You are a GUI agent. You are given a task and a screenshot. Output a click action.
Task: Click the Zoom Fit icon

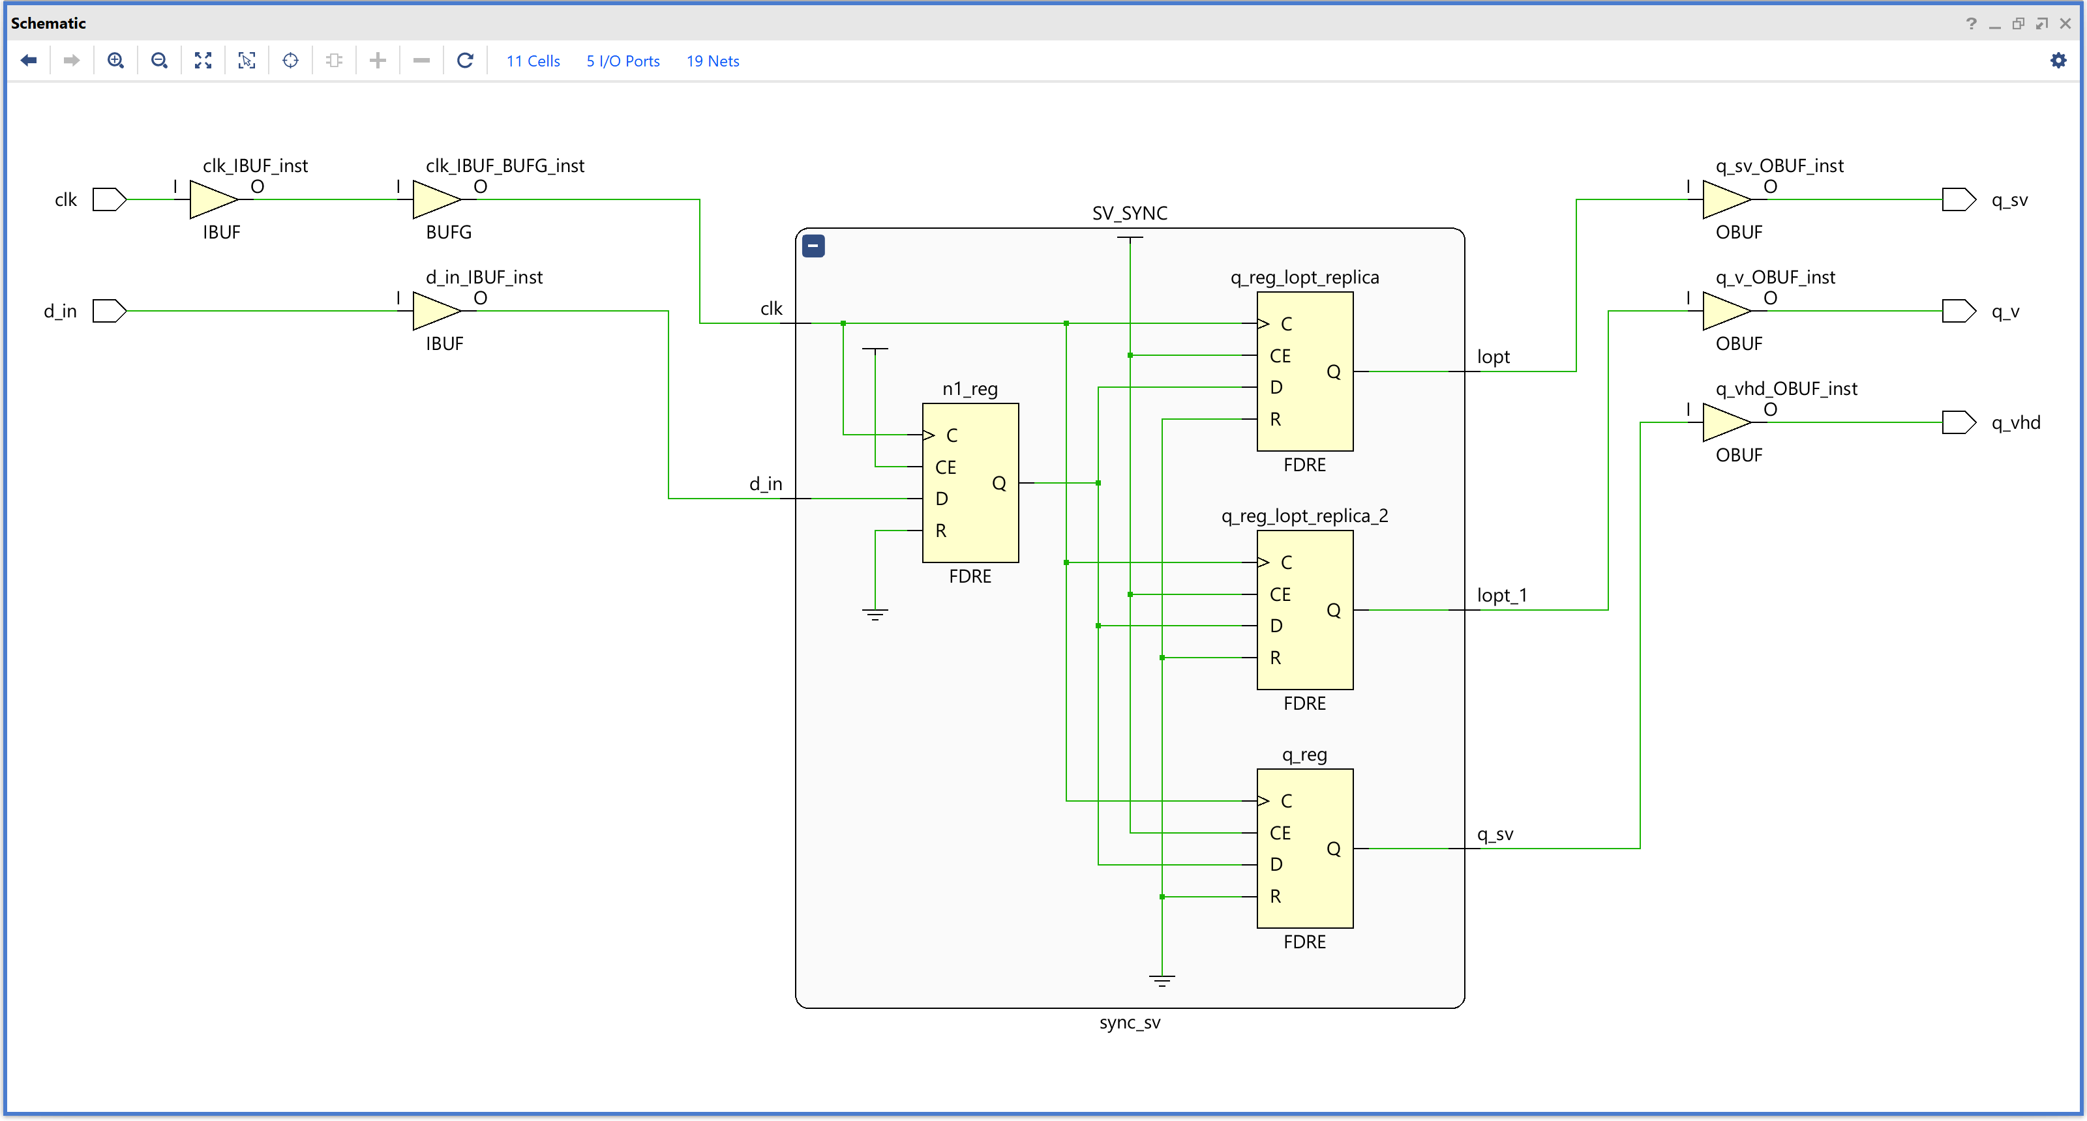tap(203, 61)
